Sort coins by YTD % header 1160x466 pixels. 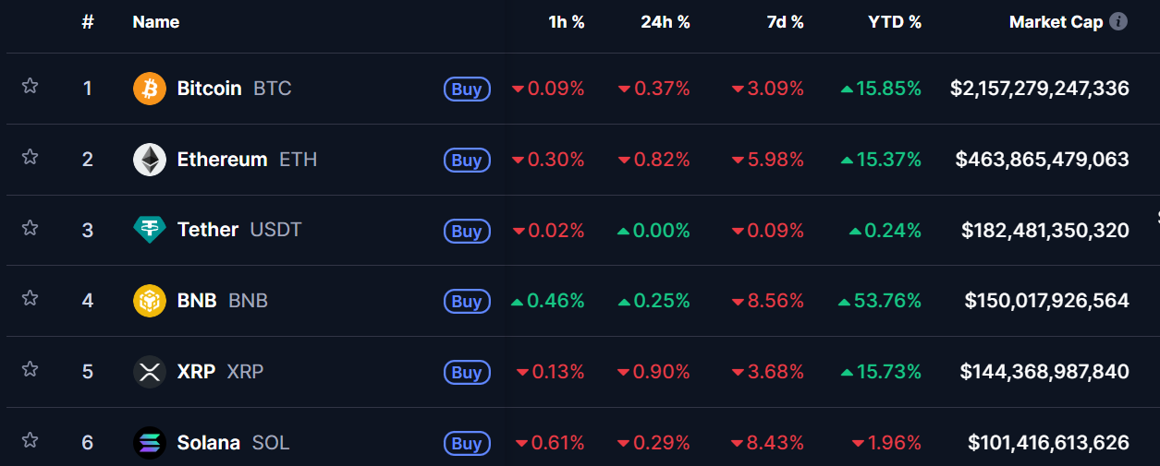895,22
